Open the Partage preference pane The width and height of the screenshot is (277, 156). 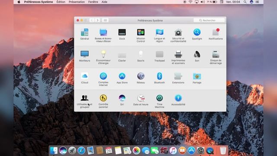(197, 78)
